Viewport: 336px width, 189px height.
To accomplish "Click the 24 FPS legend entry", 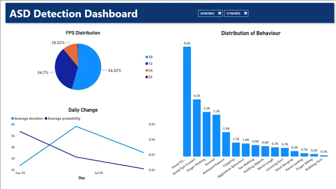I will click(x=149, y=70).
